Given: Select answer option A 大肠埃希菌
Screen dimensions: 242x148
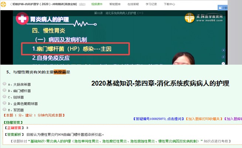Looking at the screenshot, I should (4, 84).
